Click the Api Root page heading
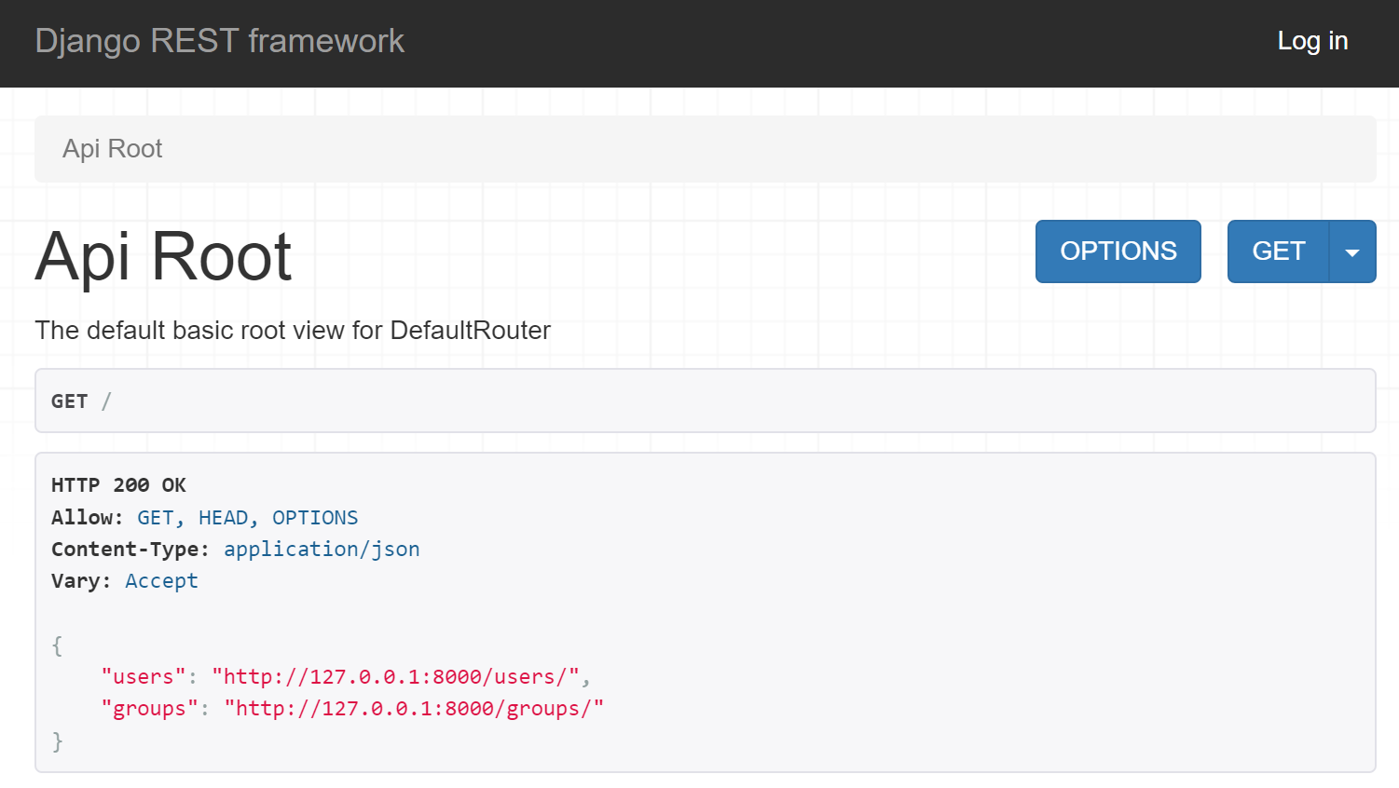This screenshot has height=788, width=1399. tap(163, 256)
